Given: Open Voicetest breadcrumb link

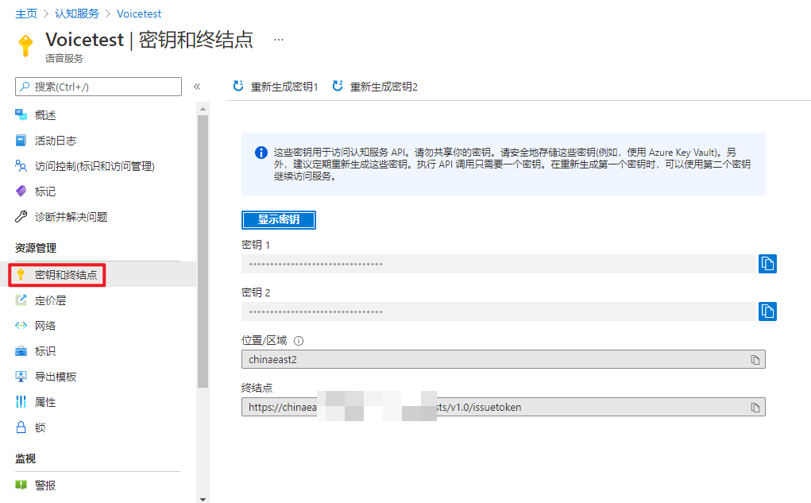Looking at the screenshot, I should tap(139, 14).
